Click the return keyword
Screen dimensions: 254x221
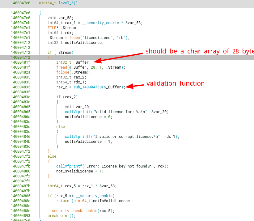pyautogui.click(x=63, y=201)
